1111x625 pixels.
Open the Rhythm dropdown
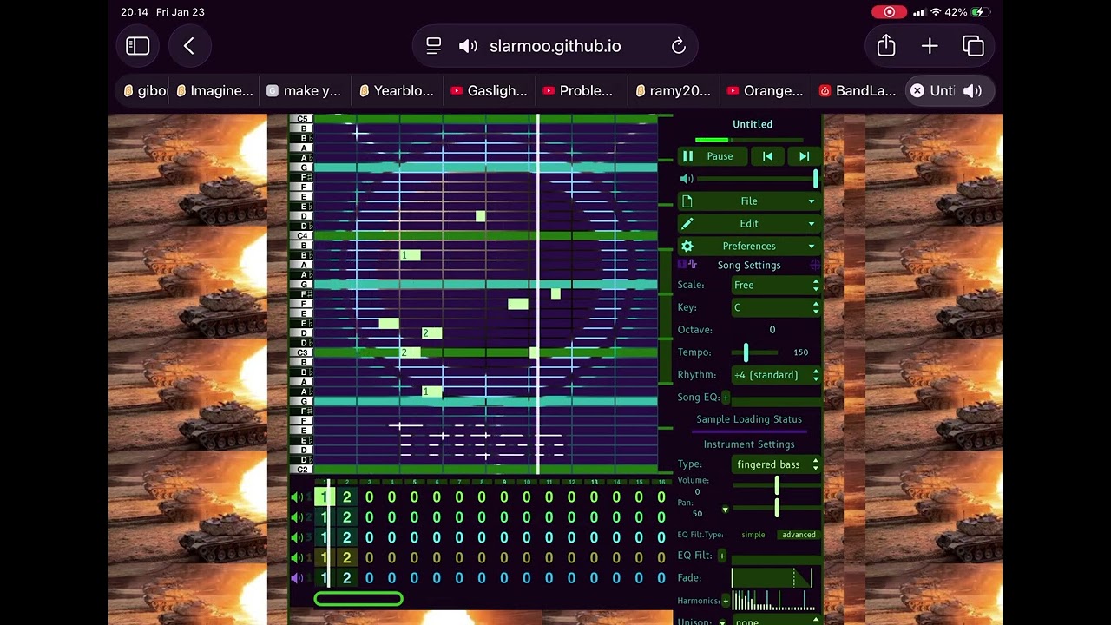click(x=776, y=375)
